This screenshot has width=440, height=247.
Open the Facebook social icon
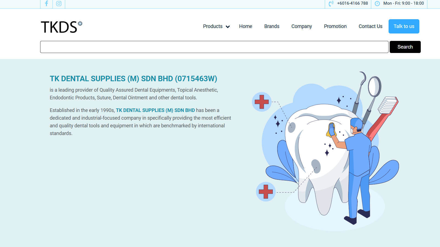(x=46, y=4)
